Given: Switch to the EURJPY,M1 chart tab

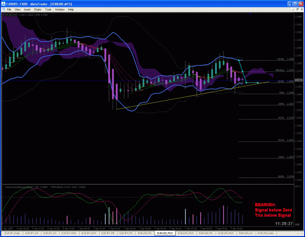Looking at the screenshot, I should point(125,233).
